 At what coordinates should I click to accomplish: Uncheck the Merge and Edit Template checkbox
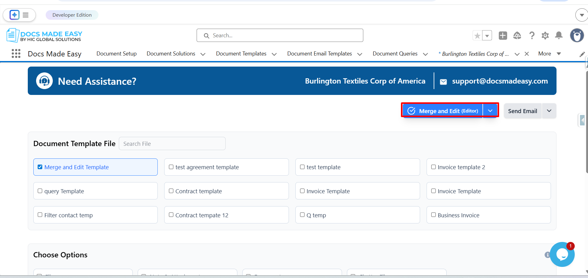(x=40, y=167)
